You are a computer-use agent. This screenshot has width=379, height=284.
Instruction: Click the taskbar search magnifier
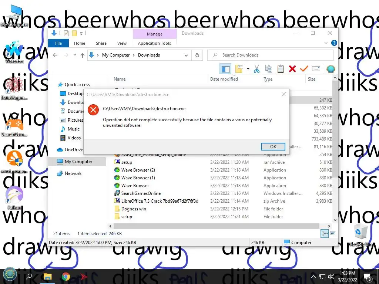point(29,276)
